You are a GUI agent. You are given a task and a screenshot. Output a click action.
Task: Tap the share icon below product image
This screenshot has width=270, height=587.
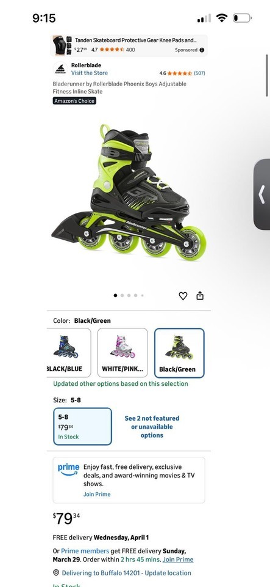coord(201,295)
